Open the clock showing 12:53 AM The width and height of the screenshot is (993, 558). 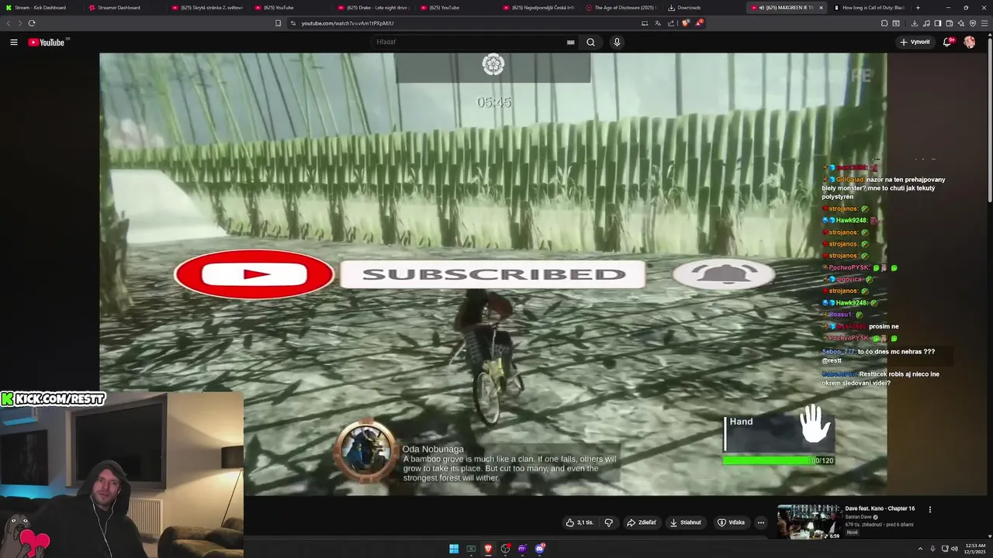tap(974, 549)
